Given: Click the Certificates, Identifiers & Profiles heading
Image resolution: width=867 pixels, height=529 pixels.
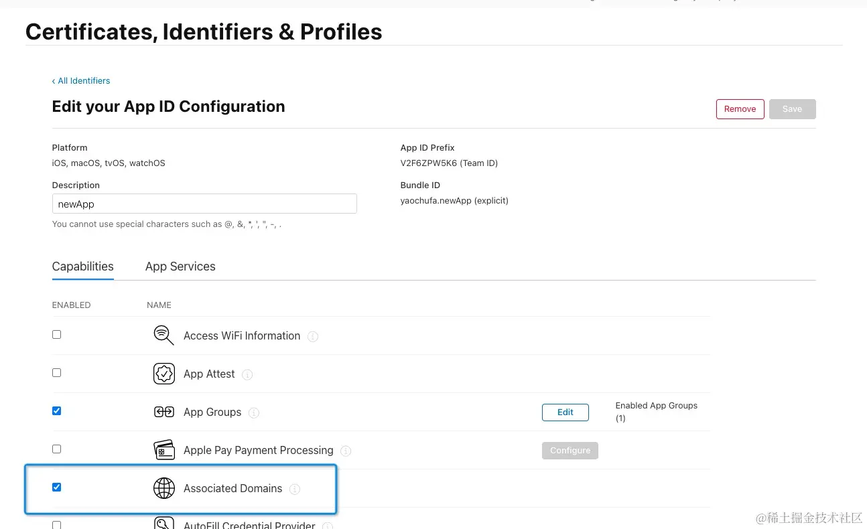Looking at the screenshot, I should [x=204, y=31].
